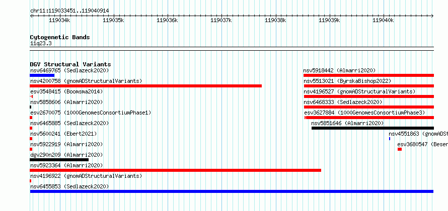448x211 pixels.
Task: Click the 119040k ruler tick label
Action: [x=383, y=20]
